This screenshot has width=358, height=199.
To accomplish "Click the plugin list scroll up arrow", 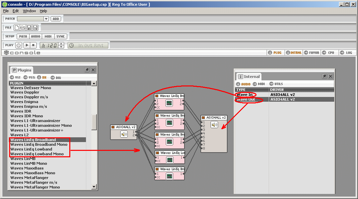I will coord(94,83).
